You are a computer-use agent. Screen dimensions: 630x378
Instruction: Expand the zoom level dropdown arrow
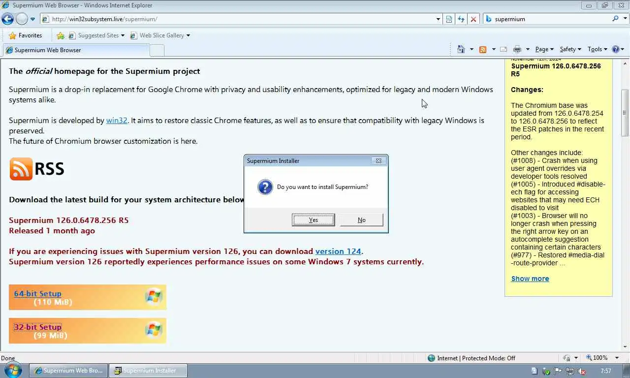pos(617,358)
